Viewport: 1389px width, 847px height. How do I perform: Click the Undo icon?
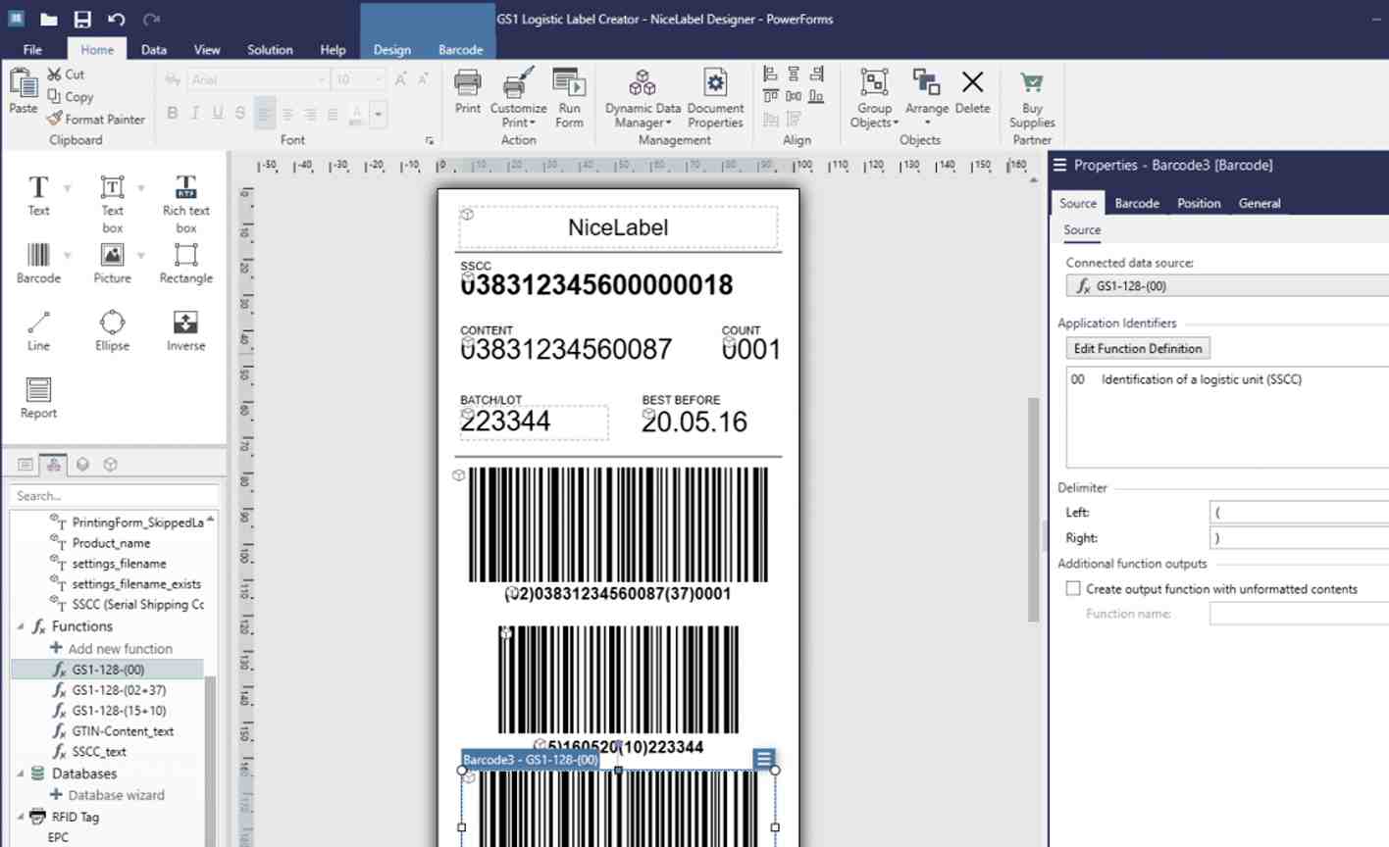[x=117, y=19]
